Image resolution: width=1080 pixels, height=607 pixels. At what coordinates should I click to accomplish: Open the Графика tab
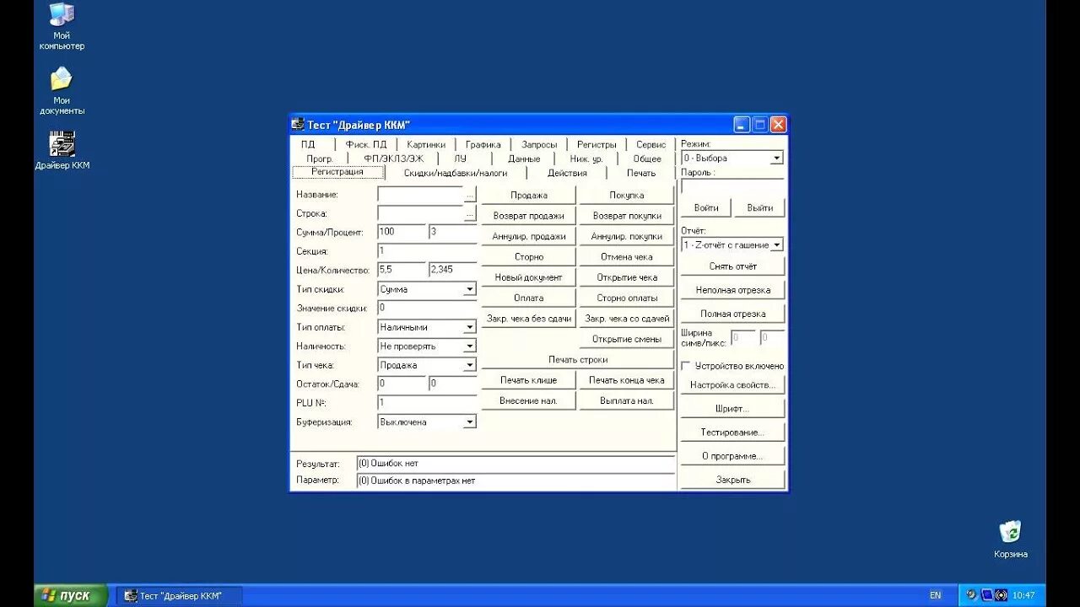coord(483,144)
